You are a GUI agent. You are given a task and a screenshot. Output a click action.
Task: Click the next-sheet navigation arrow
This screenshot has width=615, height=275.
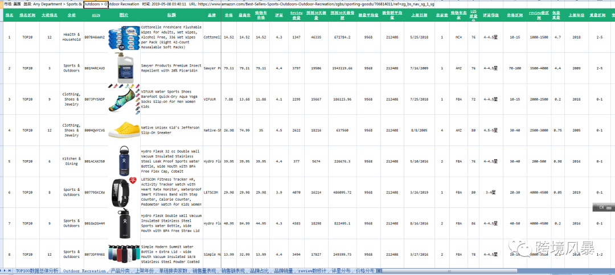6,270
